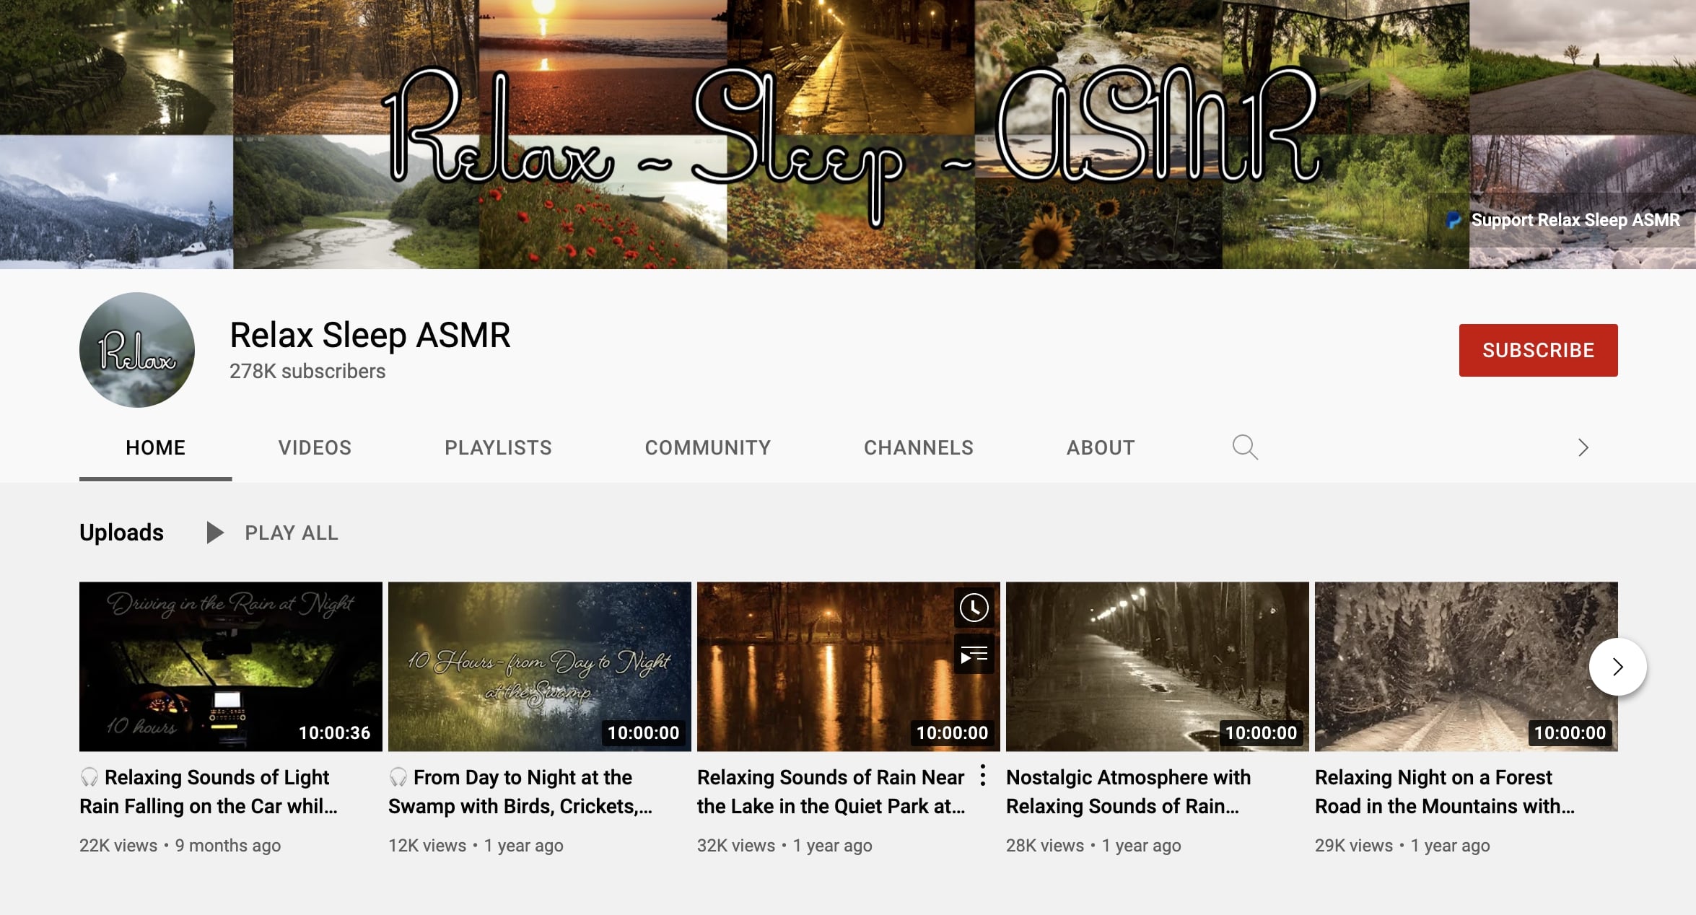Click the Watch Later clock icon on the lake video
This screenshot has height=915, width=1696.
pyautogui.click(x=974, y=608)
